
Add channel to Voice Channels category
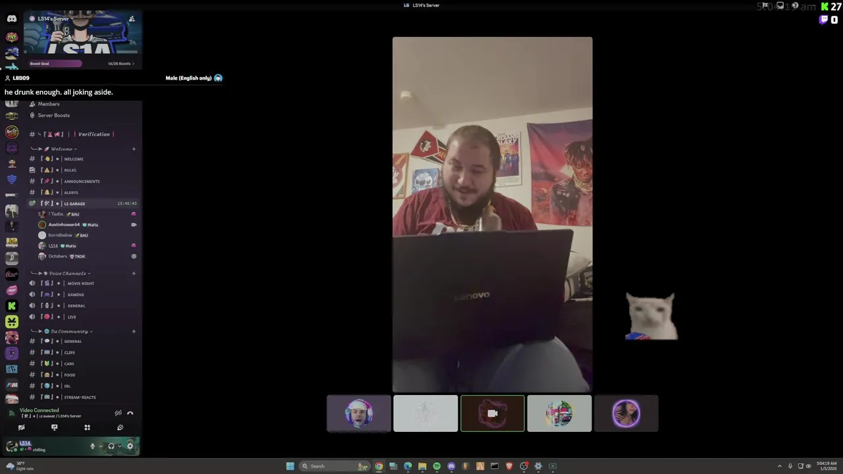134,273
